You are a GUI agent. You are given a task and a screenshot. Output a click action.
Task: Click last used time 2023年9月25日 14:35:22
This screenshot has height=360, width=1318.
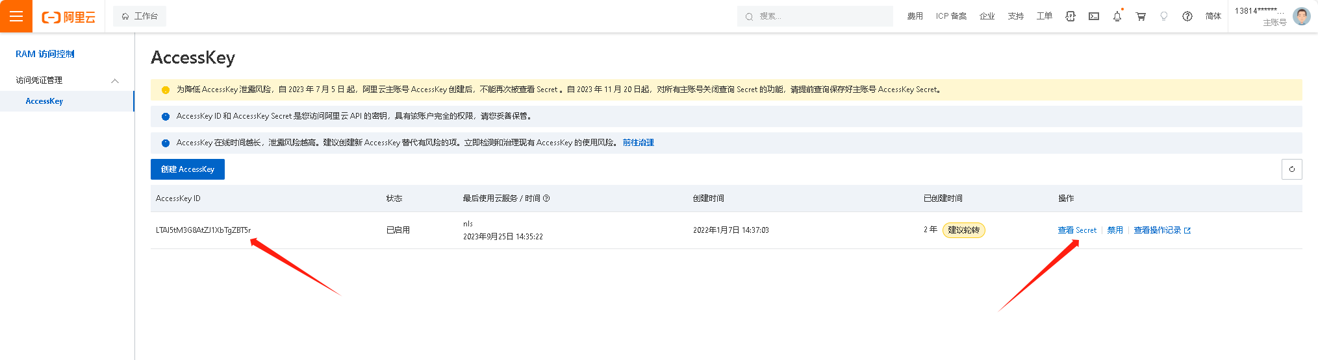[x=503, y=237]
